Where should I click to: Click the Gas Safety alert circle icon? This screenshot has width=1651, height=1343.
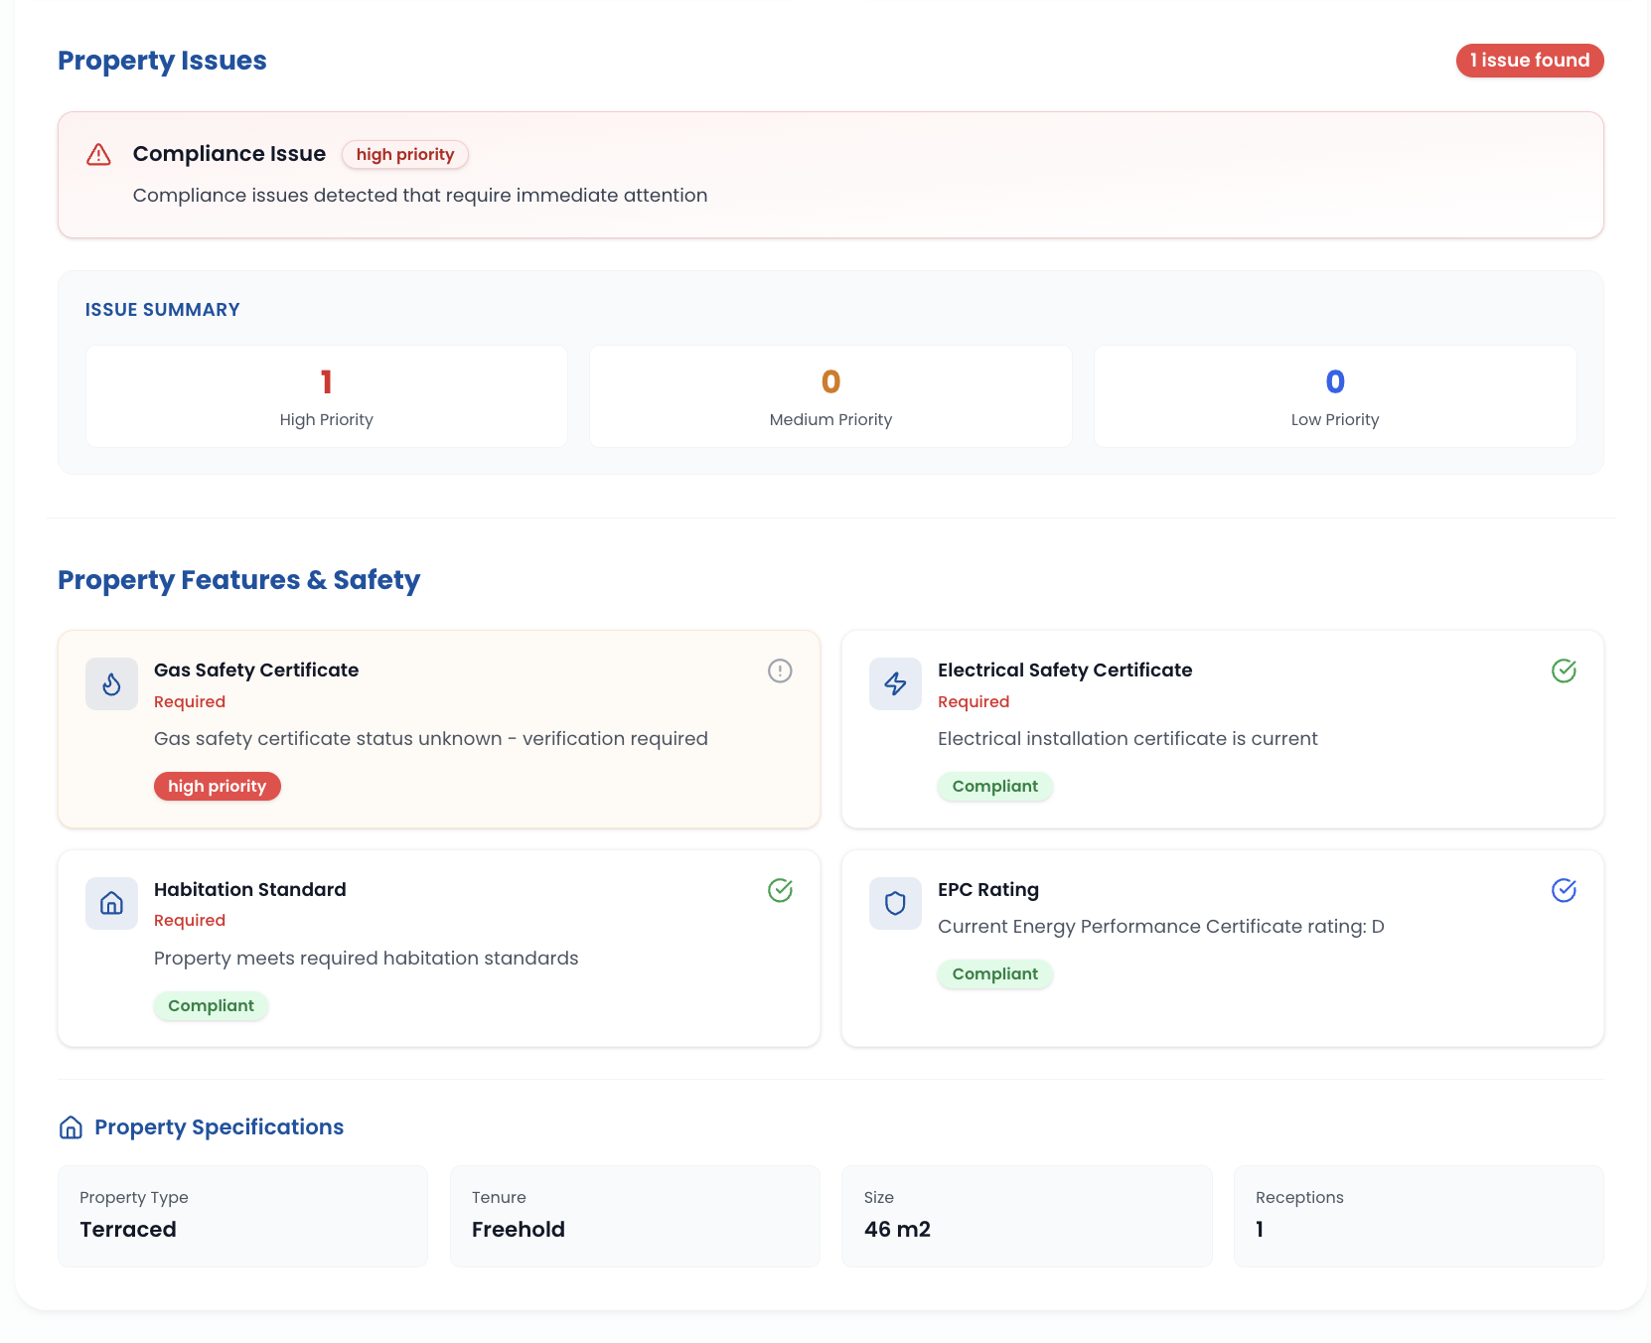780,671
